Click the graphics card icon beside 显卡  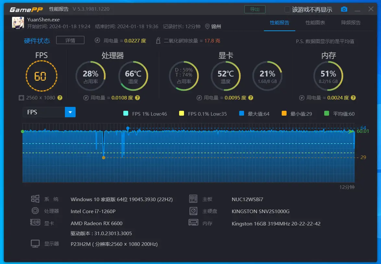(35, 222)
